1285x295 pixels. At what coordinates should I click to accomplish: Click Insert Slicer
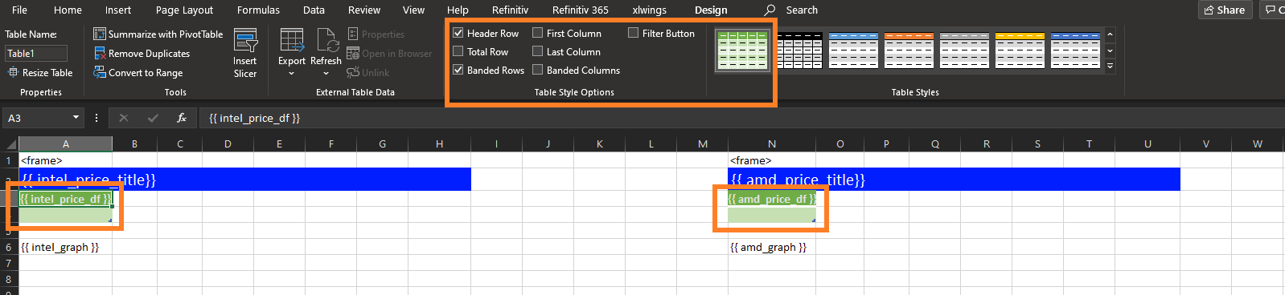tap(245, 53)
